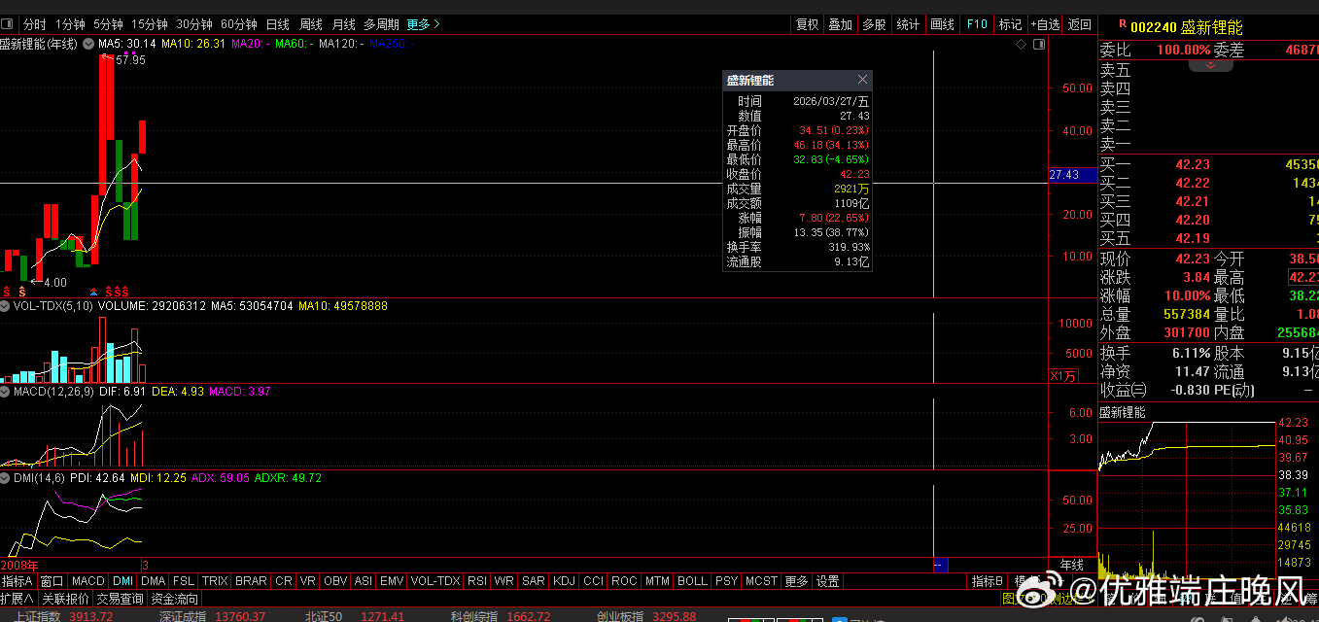The width and height of the screenshot is (1319, 622).
Task: Open 多周期 multi-period view
Action: 381,24
